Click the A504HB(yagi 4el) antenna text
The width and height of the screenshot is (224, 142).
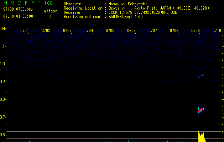point(126,17)
